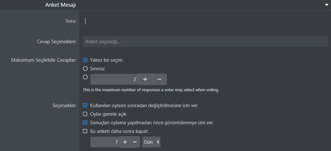The width and height of the screenshot is (331, 151).
Task: Click the "Cevap Seçenekleri" label
Action: point(57,42)
